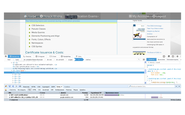Open the Сеть tab dropdown arrow in Firebug

62,87
